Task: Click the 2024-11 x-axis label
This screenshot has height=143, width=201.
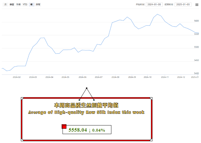Action: pyautogui.click(x=164, y=77)
